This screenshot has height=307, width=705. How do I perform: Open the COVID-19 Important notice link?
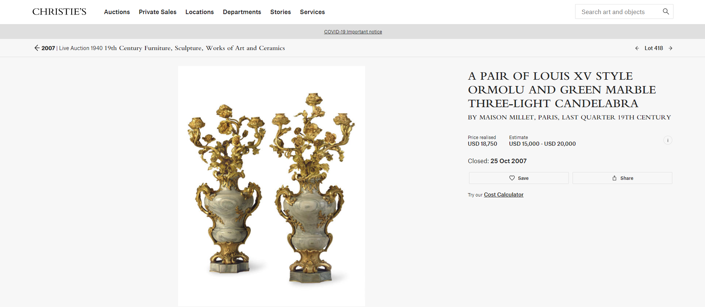[353, 32]
